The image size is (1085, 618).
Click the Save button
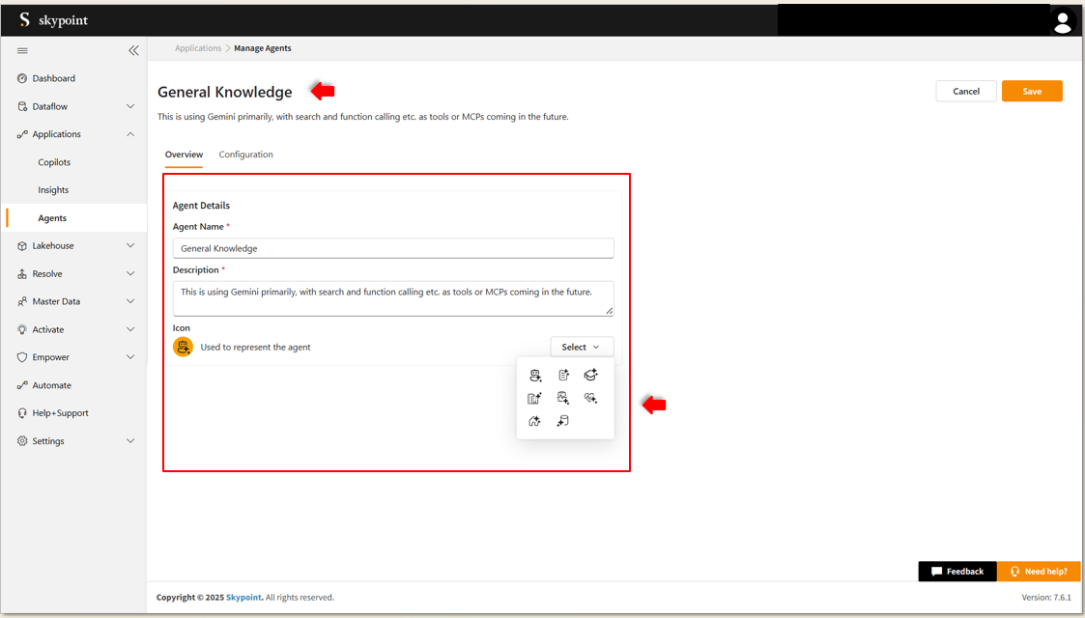tap(1032, 91)
